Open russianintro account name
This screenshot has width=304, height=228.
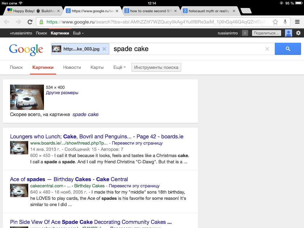coord(228,33)
